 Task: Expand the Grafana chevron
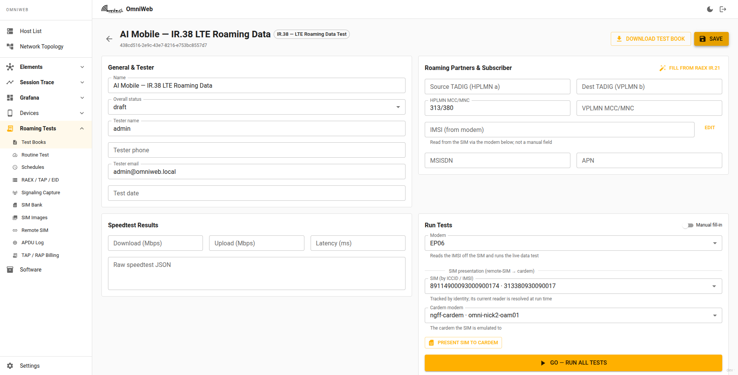[x=82, y=98]
